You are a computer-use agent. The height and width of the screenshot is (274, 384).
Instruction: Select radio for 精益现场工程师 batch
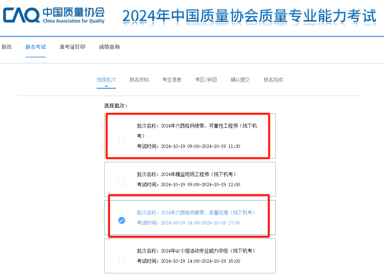tap(122, 182)
